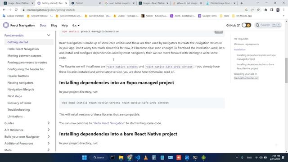Image resolution: width=288 pixels, height=162 pixels.
Task: Open the Chrome profile avatar
Action: pyautogui.click(x=278, y=10)
